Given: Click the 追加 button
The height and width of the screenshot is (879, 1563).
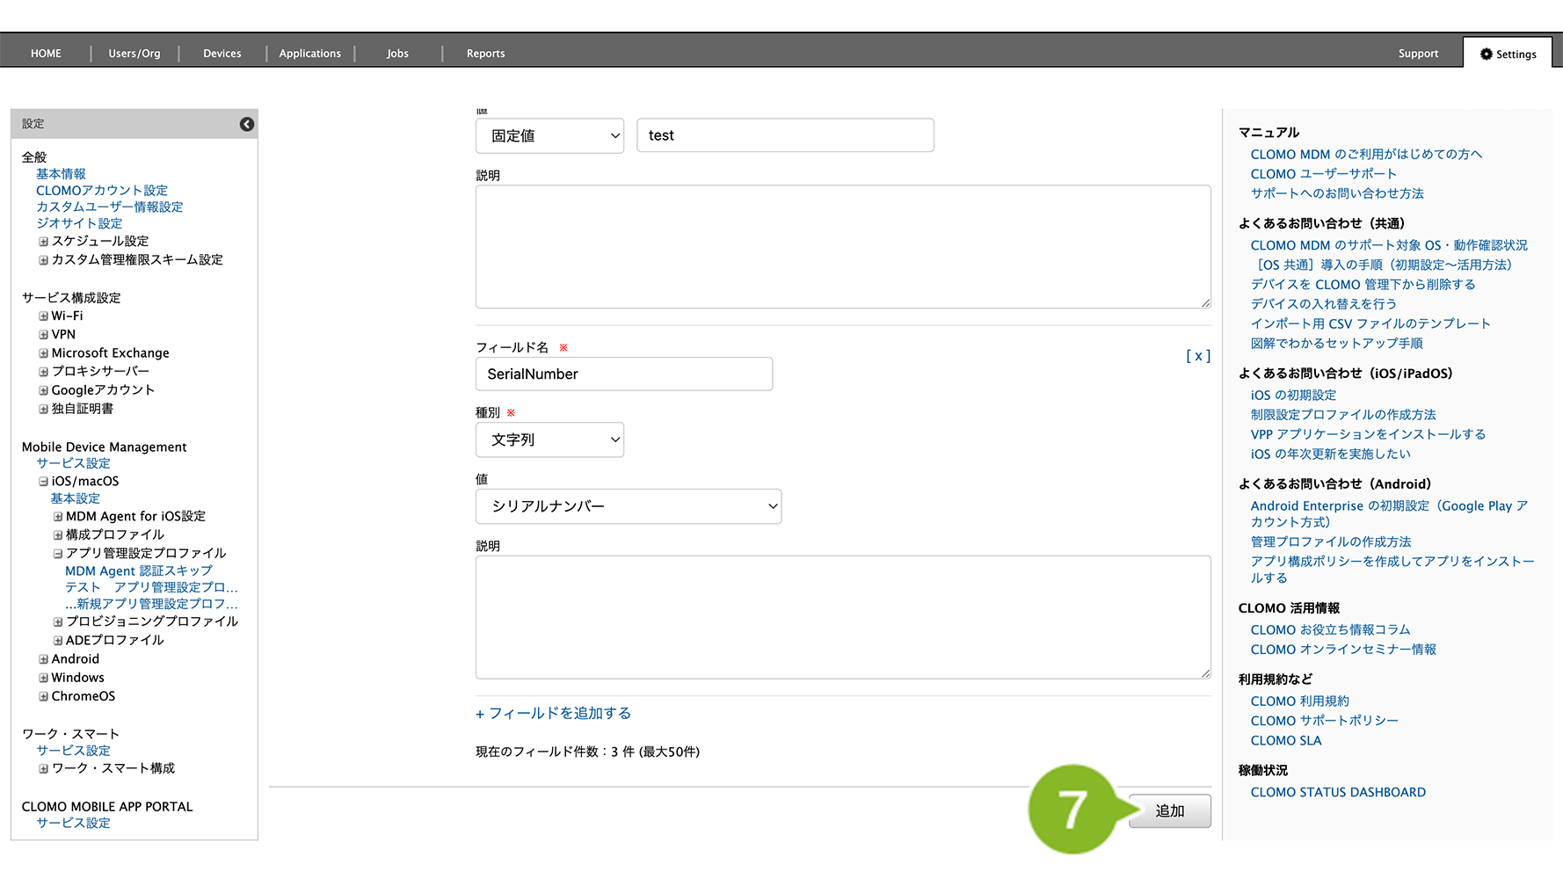Looking at the screenshot, I should 1169,810.
